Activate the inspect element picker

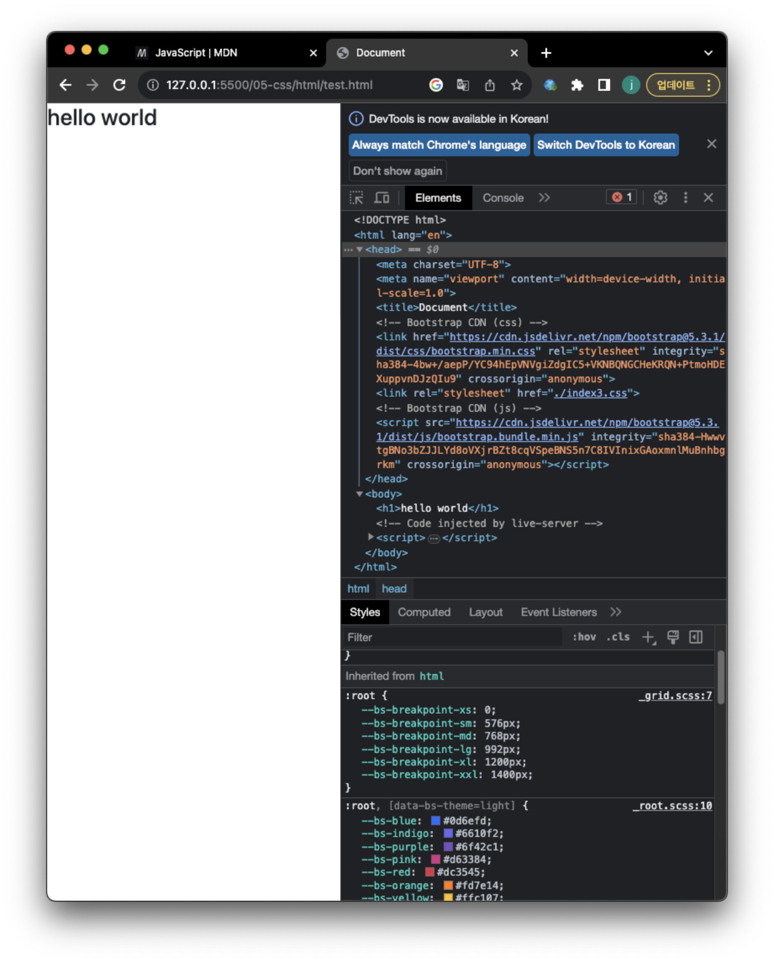tap(356, 197)
